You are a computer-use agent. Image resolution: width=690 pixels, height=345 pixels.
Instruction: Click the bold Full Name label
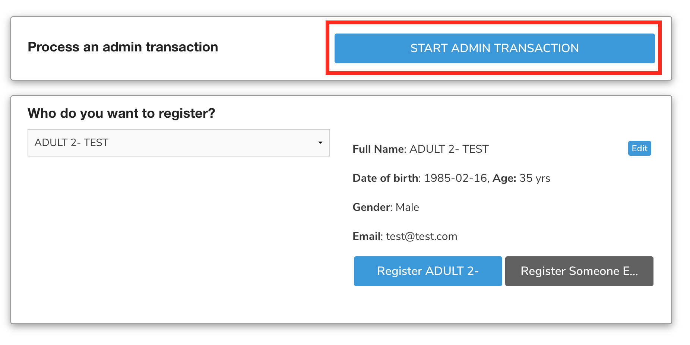pyautogui.click(x=379, y=149)
